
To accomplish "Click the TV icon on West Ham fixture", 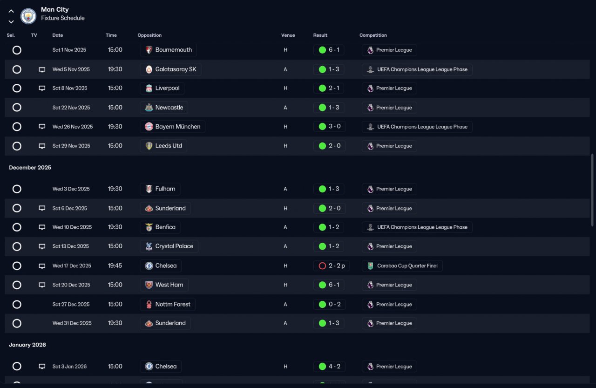I will [42, 285].
